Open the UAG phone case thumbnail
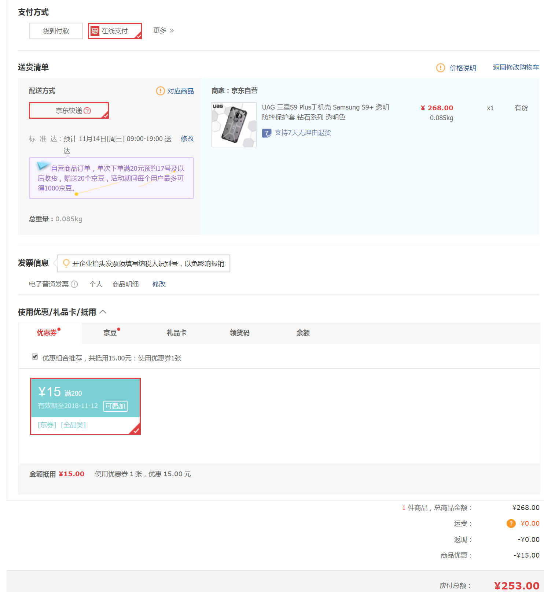 234,125
